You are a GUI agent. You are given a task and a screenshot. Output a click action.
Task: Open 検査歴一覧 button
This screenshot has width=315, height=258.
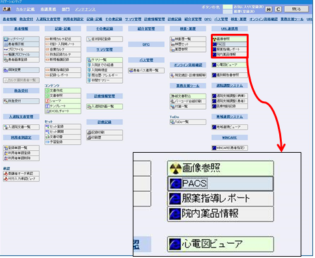click(188, 39)
